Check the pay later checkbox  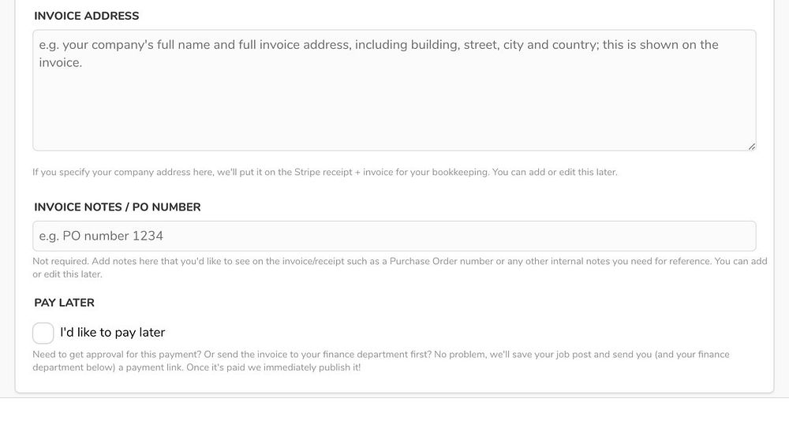tap(43, 333)
